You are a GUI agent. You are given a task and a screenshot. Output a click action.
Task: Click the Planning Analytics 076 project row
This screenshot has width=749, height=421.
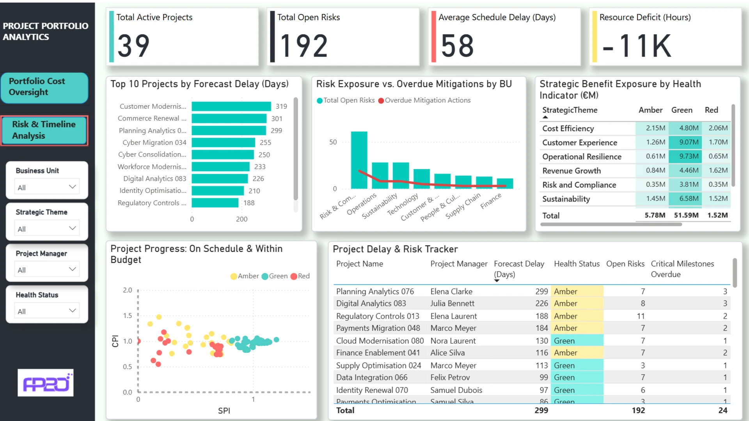[532, 291]
